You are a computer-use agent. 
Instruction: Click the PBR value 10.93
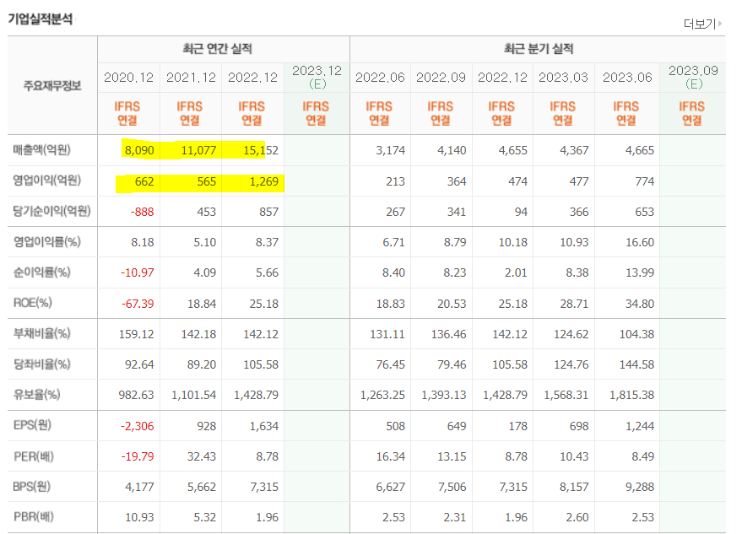[139, 517]
